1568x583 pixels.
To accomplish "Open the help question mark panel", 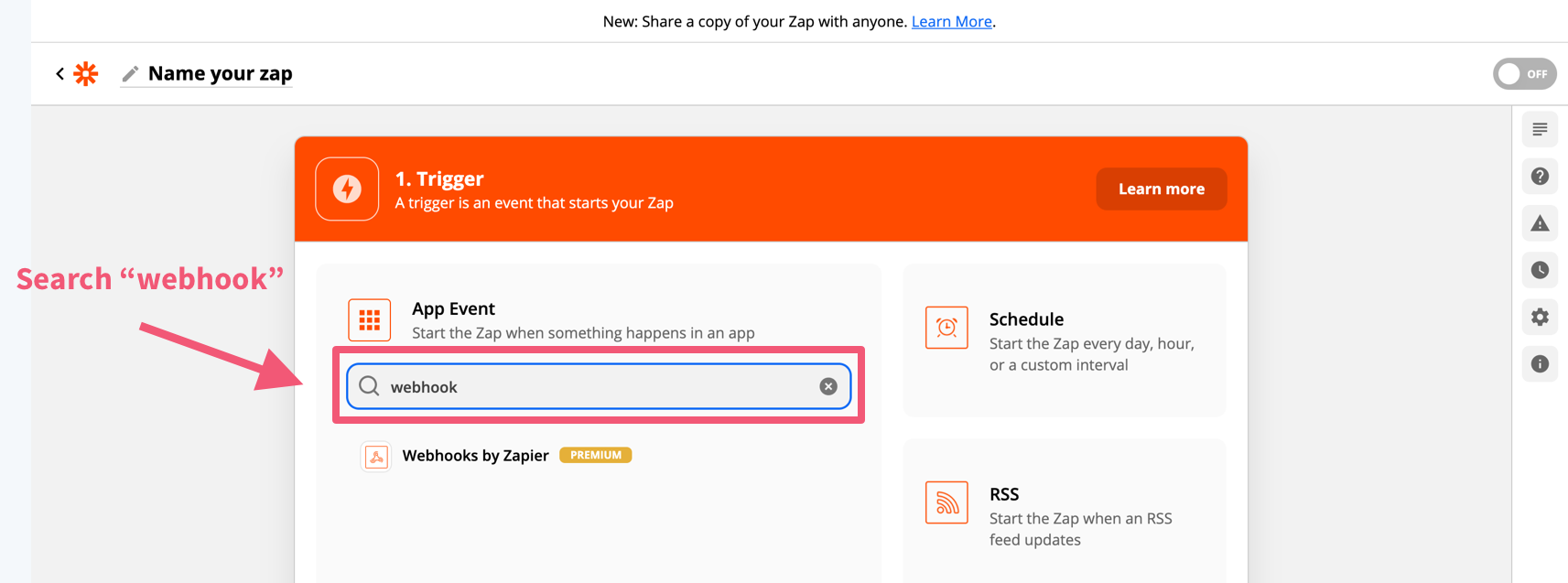I will pos(1540,176).
